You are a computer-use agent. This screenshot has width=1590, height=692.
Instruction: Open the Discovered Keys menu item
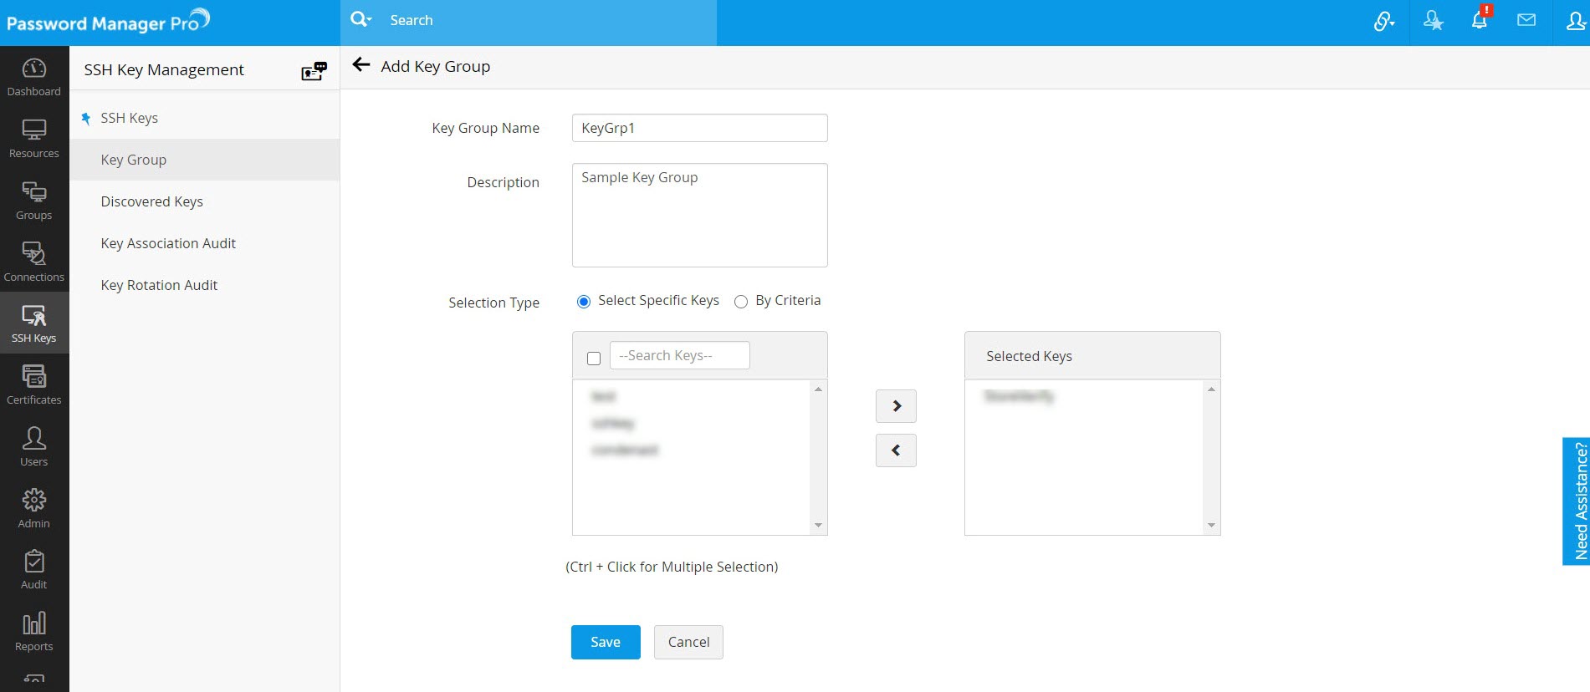(x=151, y=201)
